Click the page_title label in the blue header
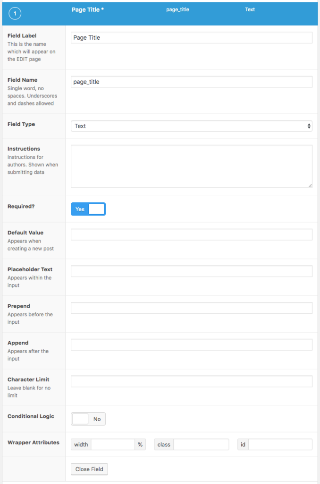 click(177, 9)
